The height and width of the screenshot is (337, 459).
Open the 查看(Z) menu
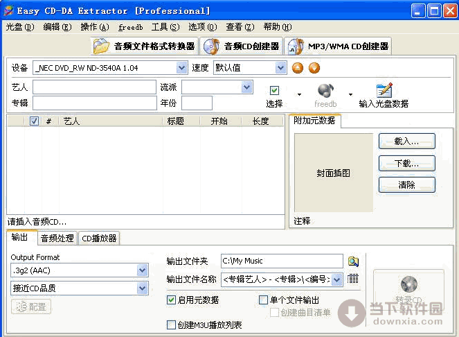click(240, 27)
